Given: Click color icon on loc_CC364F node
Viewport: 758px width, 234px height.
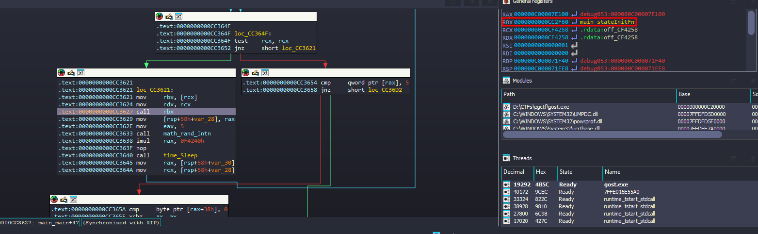Looking at the screenshot, I should tap(160, 17).
